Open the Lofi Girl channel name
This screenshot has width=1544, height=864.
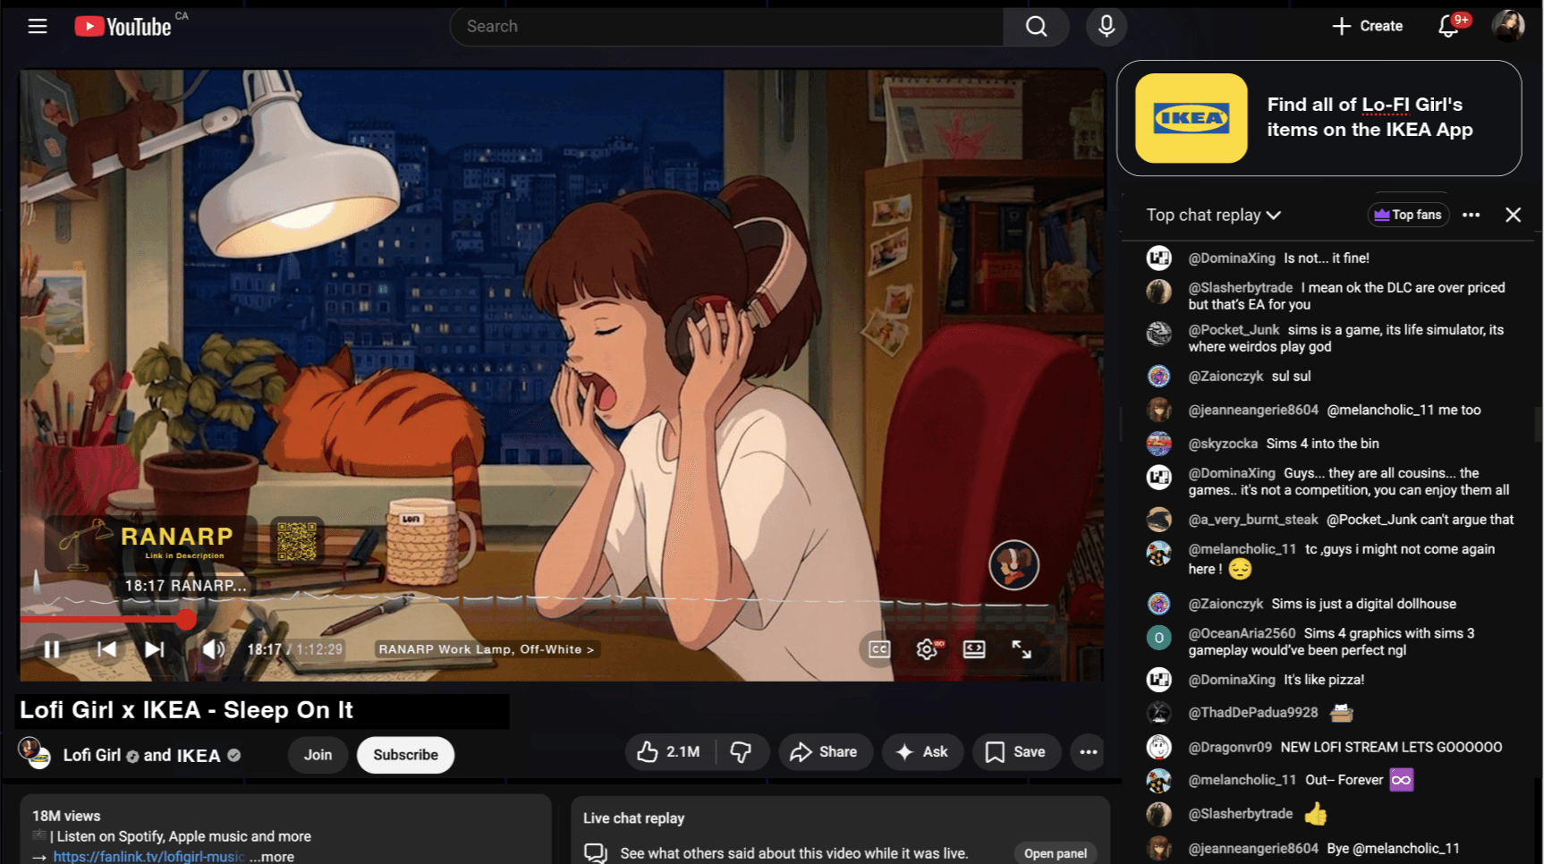pyautogui.click(x=92, y=755)
